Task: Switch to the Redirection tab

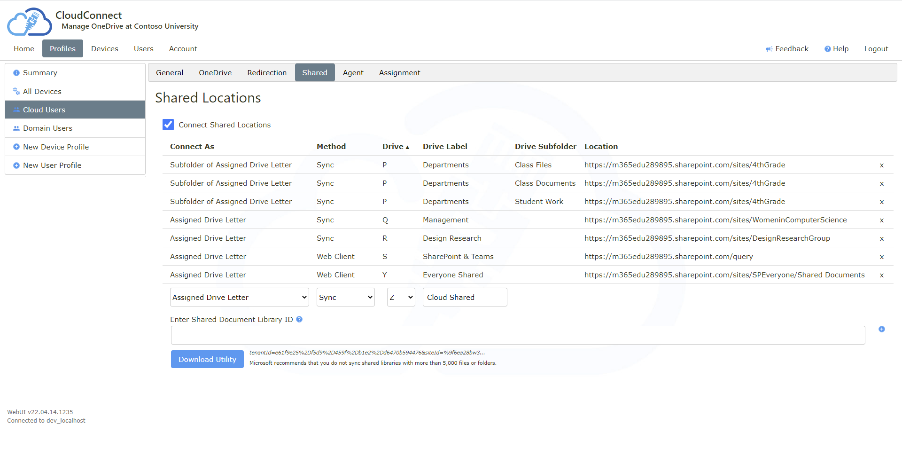Action: click(x=266, y=72)
